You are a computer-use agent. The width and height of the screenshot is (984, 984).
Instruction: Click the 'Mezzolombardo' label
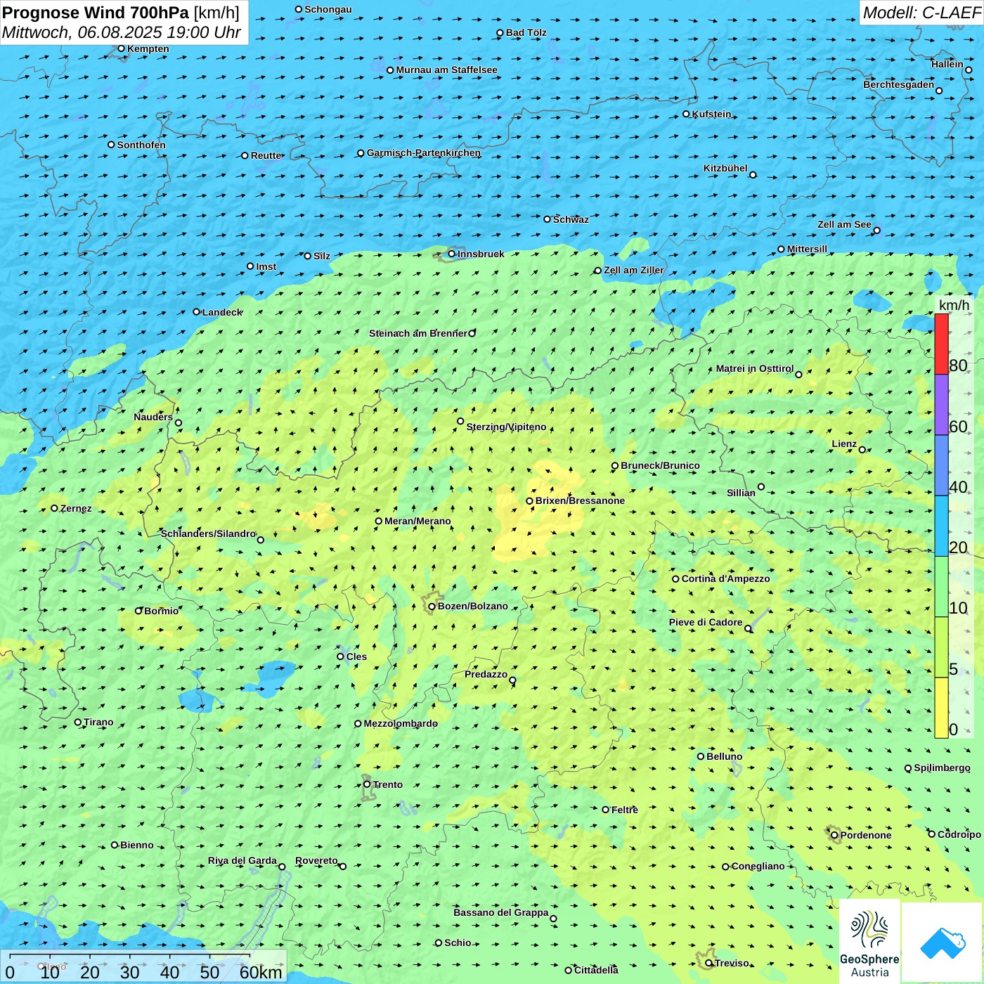(401, 723)
